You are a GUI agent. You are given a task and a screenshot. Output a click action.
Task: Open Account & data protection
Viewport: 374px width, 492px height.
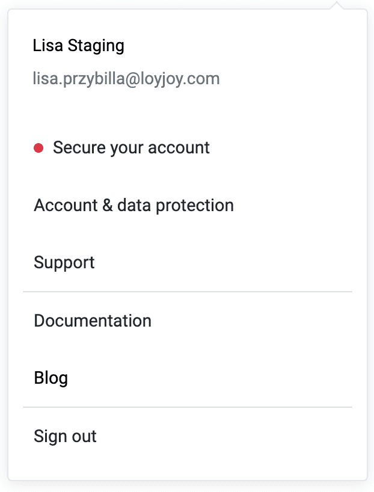coord(133,206)
